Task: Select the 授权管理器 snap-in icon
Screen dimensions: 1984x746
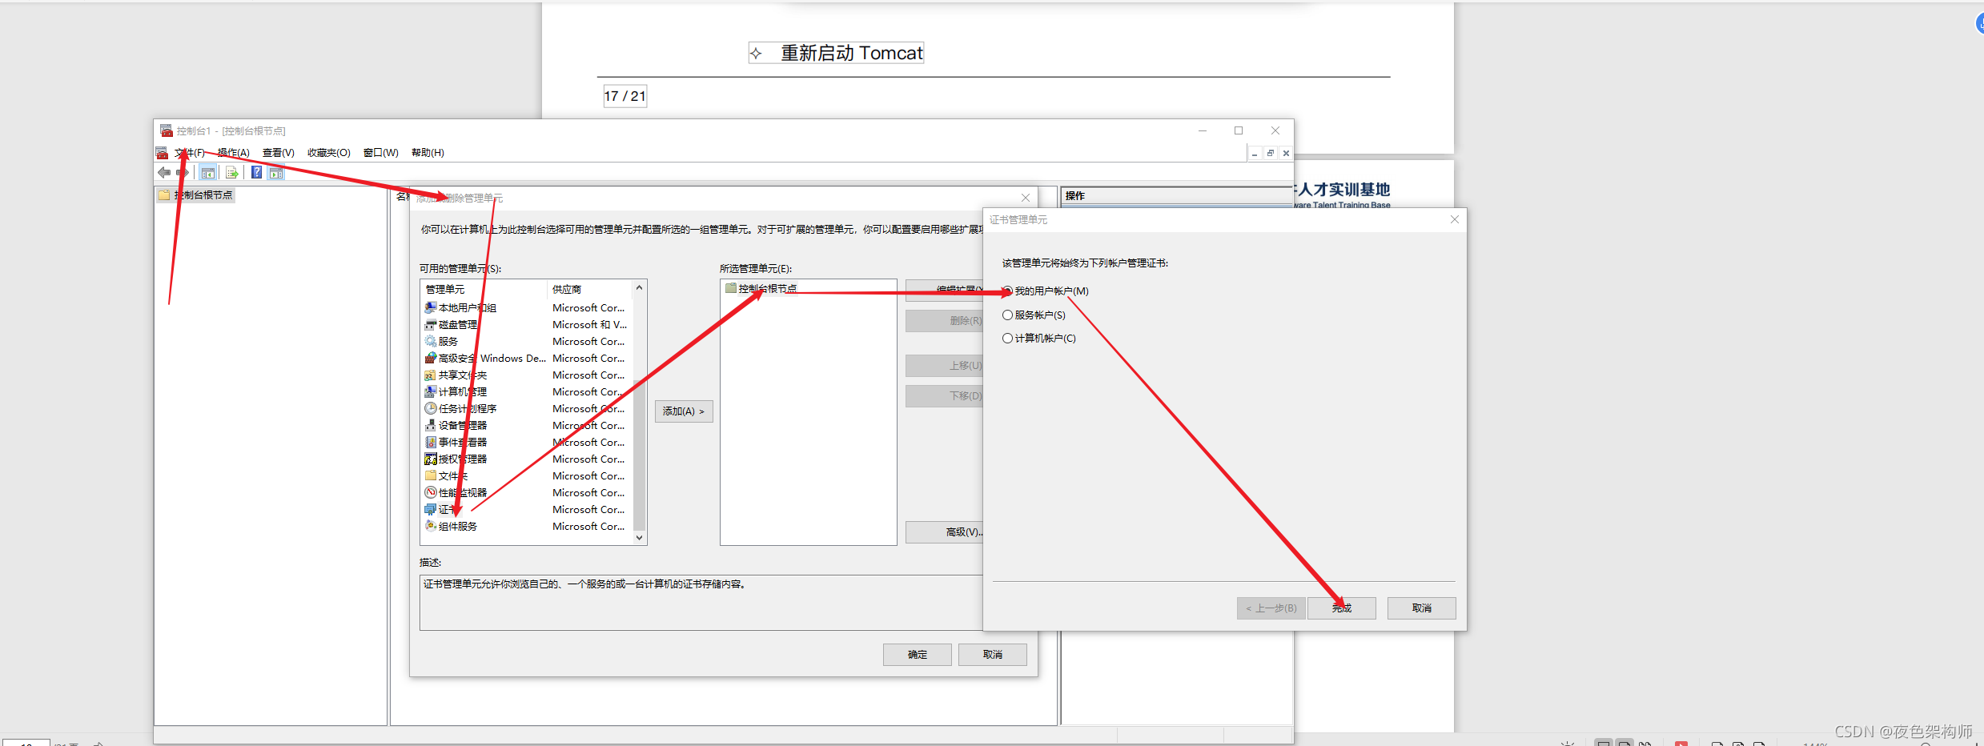Action: coord(431,459)
